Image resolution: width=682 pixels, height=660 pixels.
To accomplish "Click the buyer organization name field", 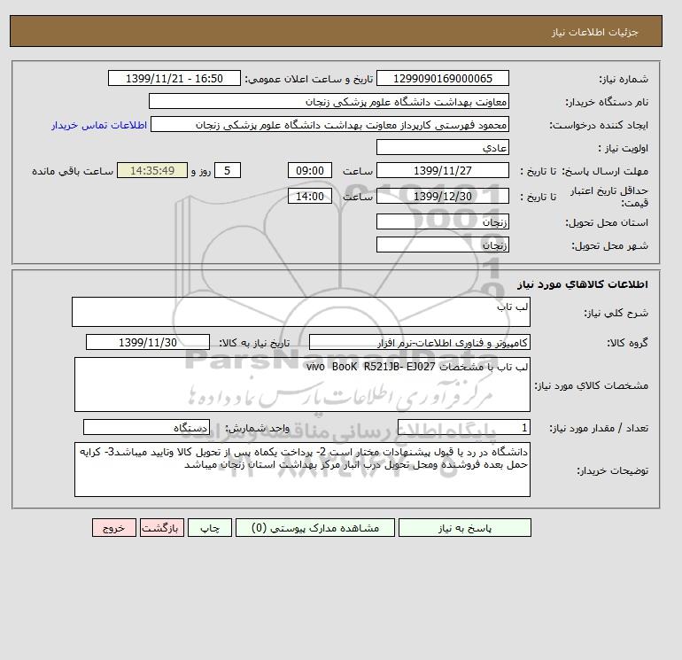I will click(x=329, y=101).
